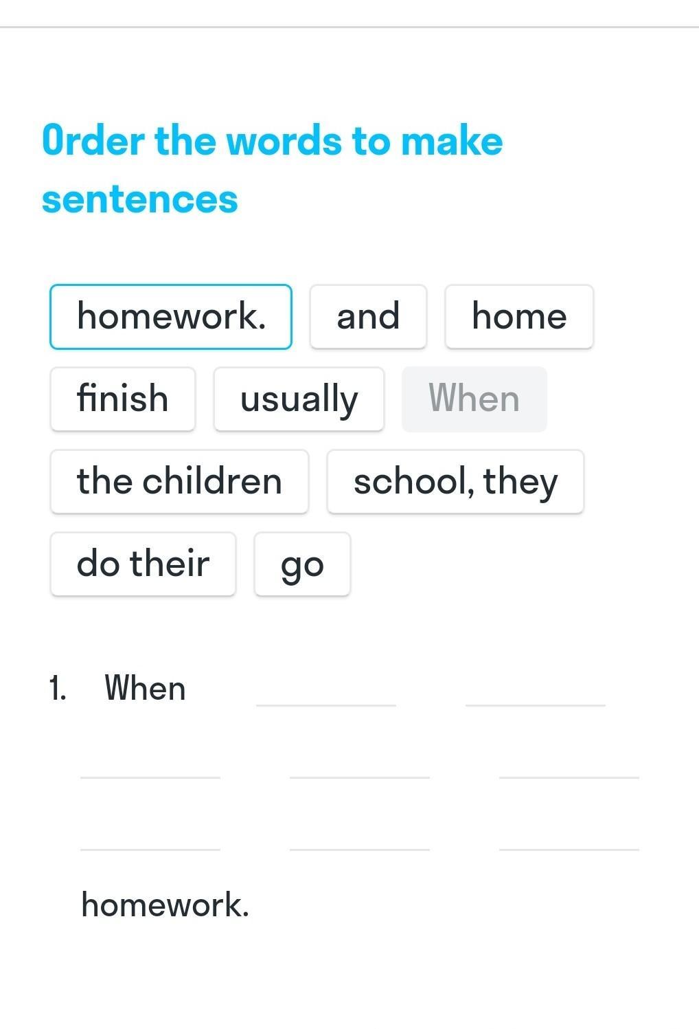The image size is (699, 1029).
Task: Tap the "and" word tile
Action: (x=368, y=317)
